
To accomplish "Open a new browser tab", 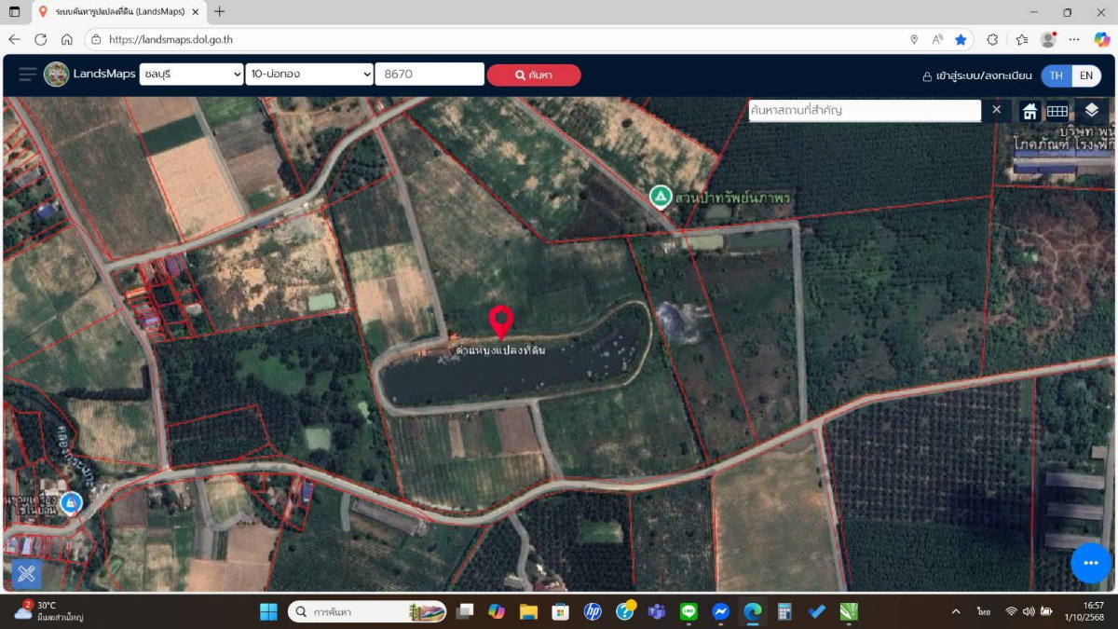I will (220, 12).
